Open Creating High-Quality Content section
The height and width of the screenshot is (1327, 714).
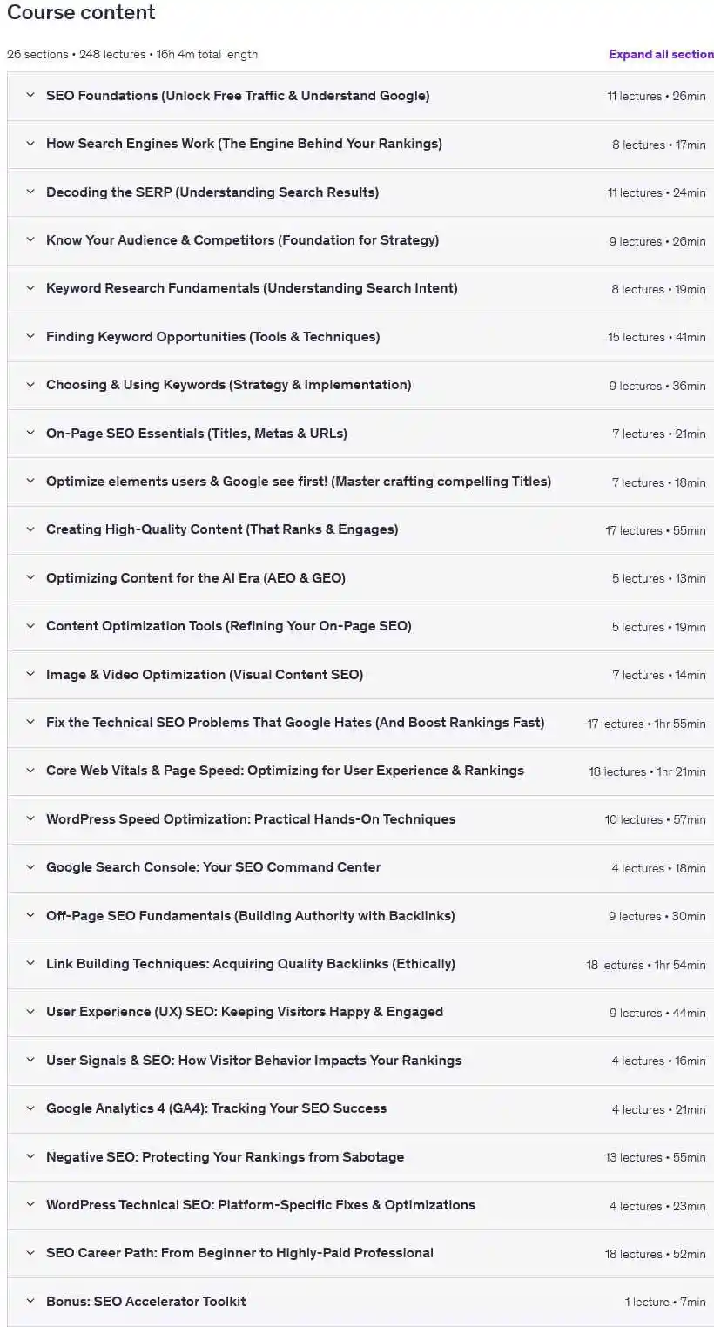[x=222, y=529]
